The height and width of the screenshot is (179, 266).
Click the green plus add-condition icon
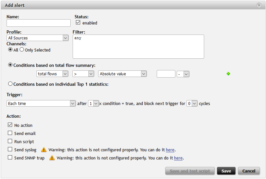228,74
